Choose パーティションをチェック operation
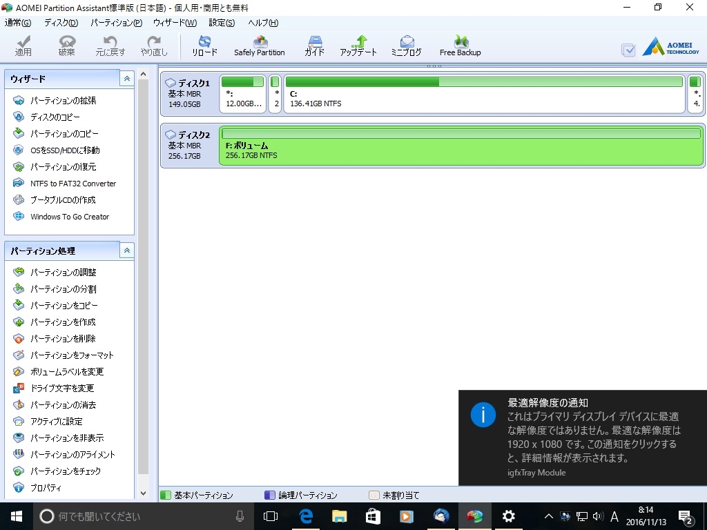The height and width of the screenshot is (530, 707). 57,471
